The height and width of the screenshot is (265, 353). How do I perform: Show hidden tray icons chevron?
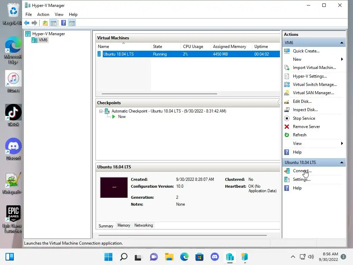pyautogui.click(x=293, y=257)
